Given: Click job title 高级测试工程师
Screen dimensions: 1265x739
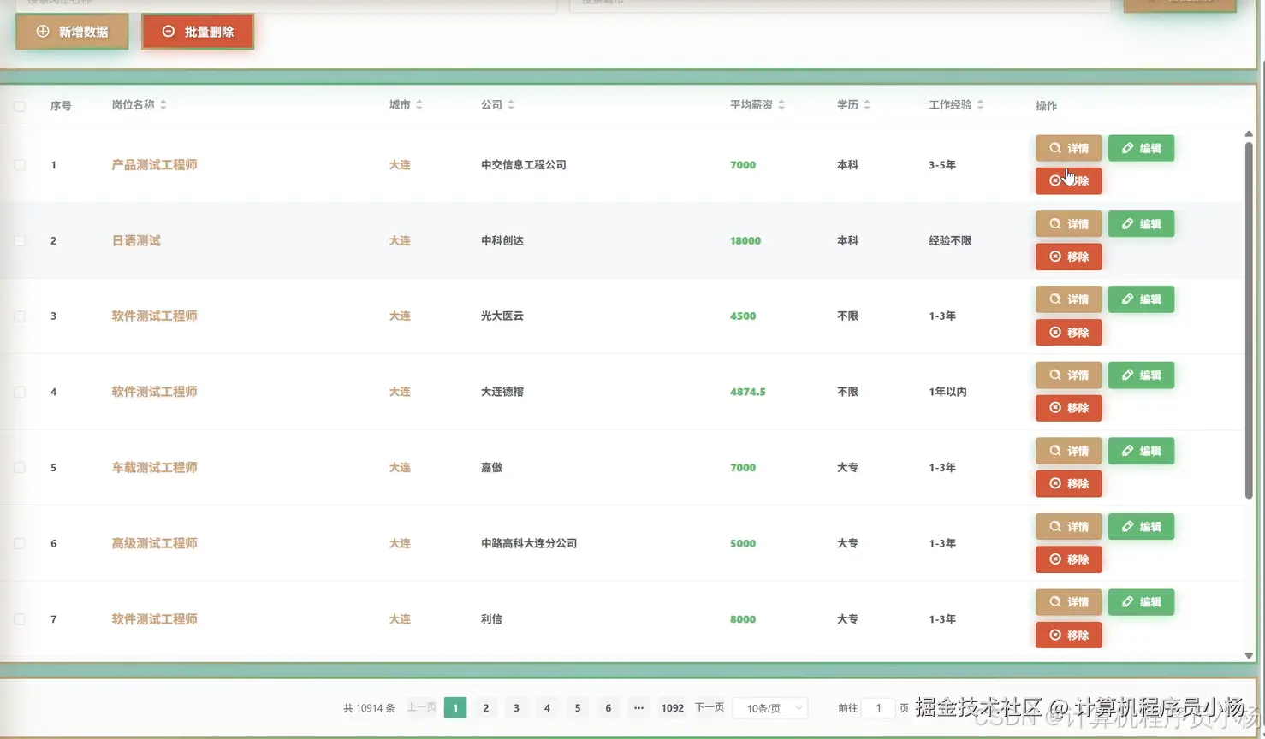Looking at the screenshot, I should tap(154, 543).
